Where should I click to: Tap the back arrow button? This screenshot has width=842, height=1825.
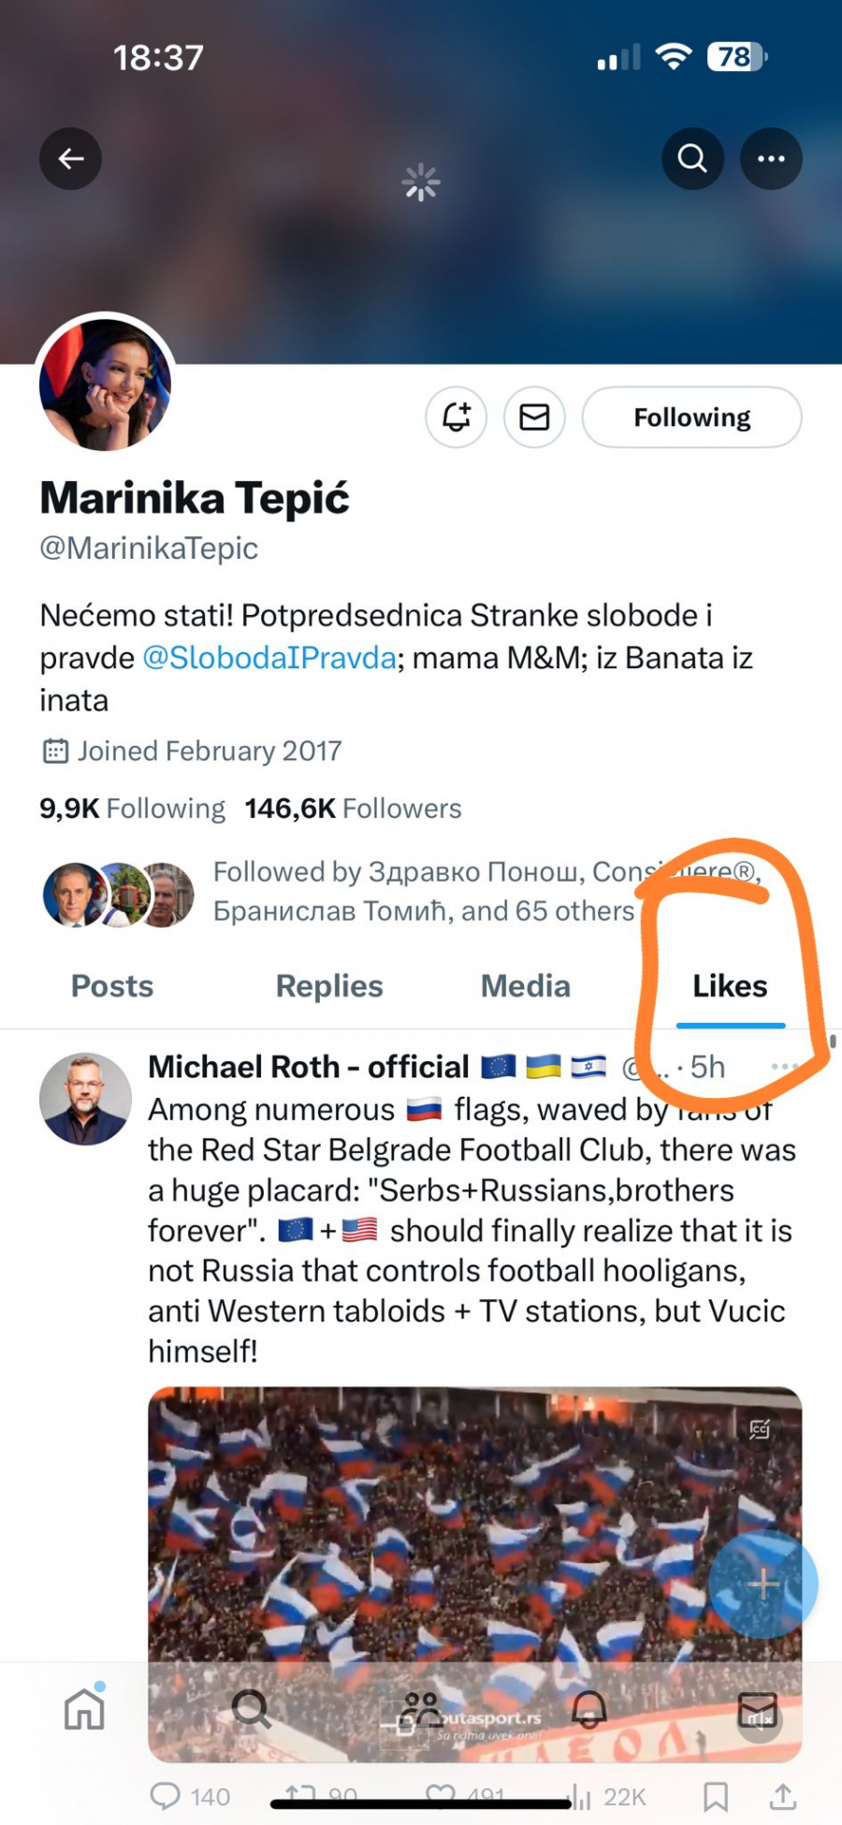click(x=71, y=159)
